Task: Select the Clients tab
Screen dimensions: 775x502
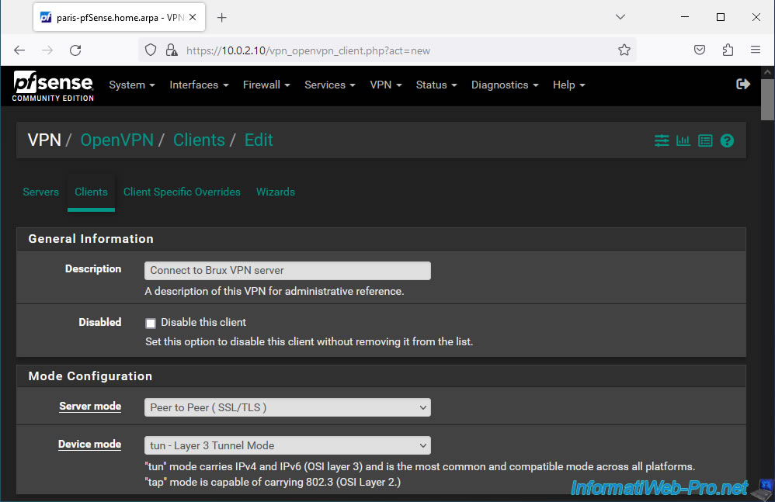Action: point(91,192)
